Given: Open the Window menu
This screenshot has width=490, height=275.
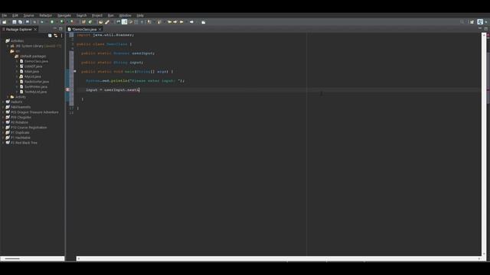Looking at the screenshot, I should [x=126, y=15].
